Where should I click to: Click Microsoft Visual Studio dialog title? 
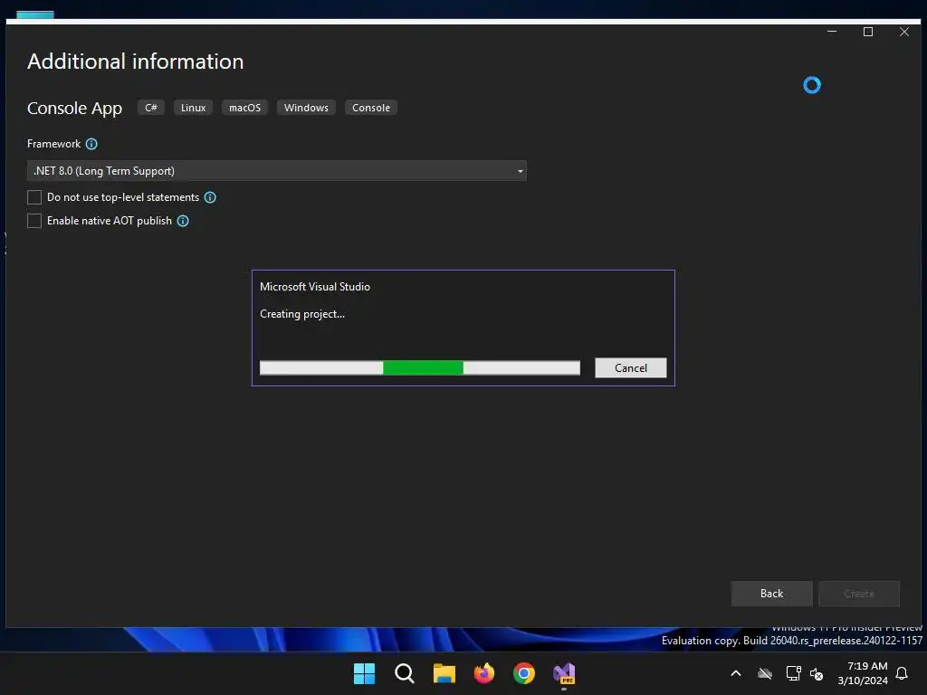(315, 287)
